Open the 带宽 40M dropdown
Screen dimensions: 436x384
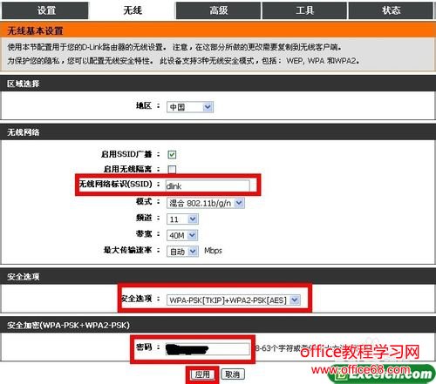182,235
